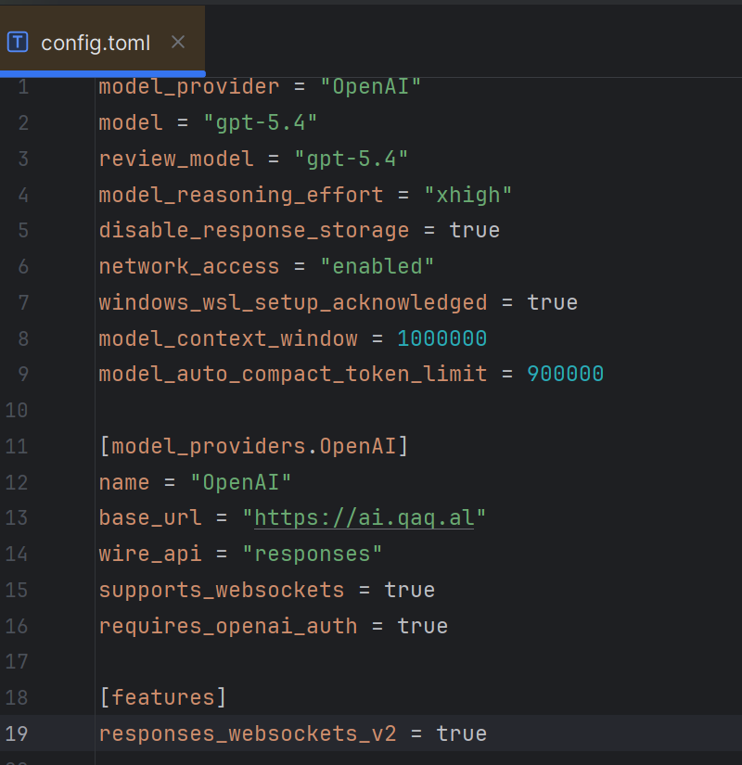The image size is (742, 765).
Task: Click line number 5 in gutter
Action: tap(23, 230)
